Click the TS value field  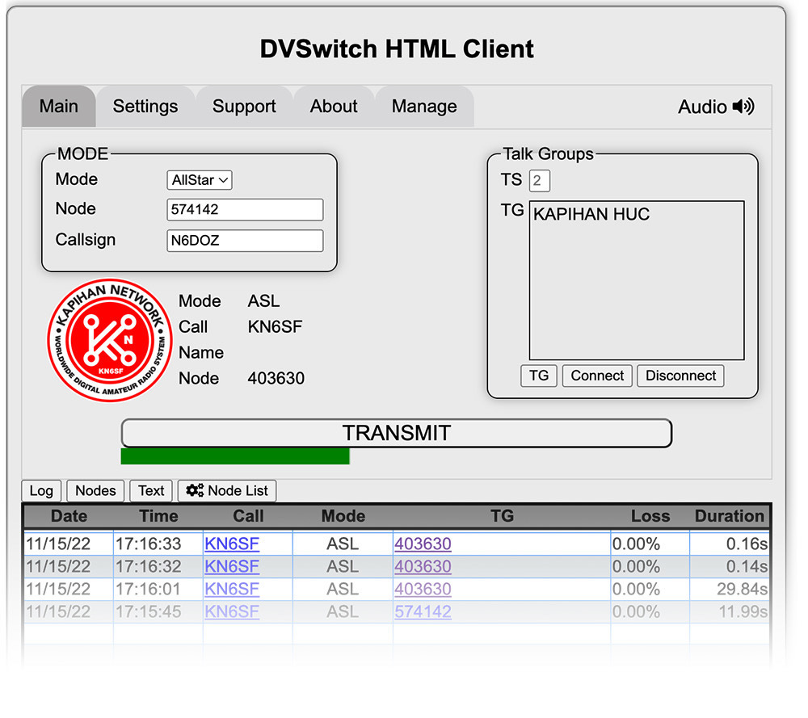point(540,181)
